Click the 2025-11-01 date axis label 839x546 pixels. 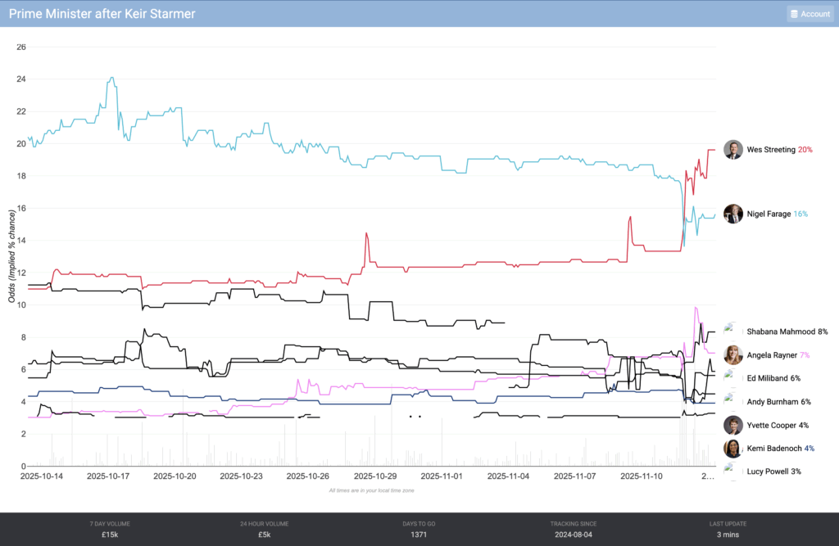click(442, 476)
